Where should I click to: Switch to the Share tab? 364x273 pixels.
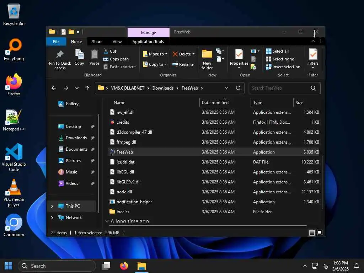pyautogui.click(x=97, y=42)
